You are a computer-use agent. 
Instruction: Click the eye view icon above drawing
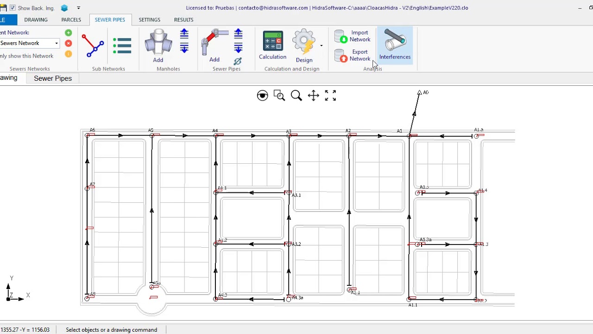pos(262,96)
